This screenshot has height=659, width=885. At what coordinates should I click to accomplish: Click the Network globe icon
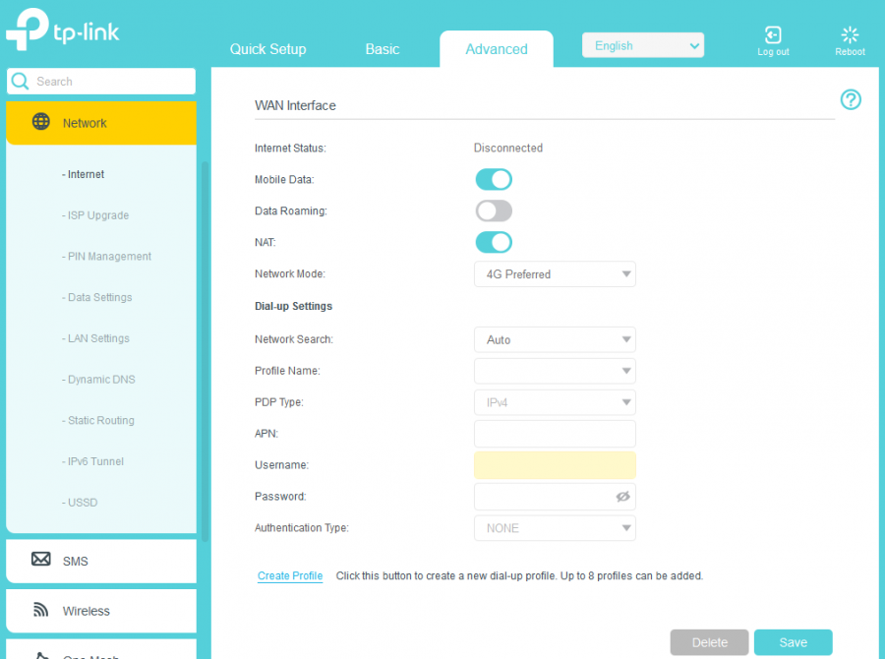(40, 122)
